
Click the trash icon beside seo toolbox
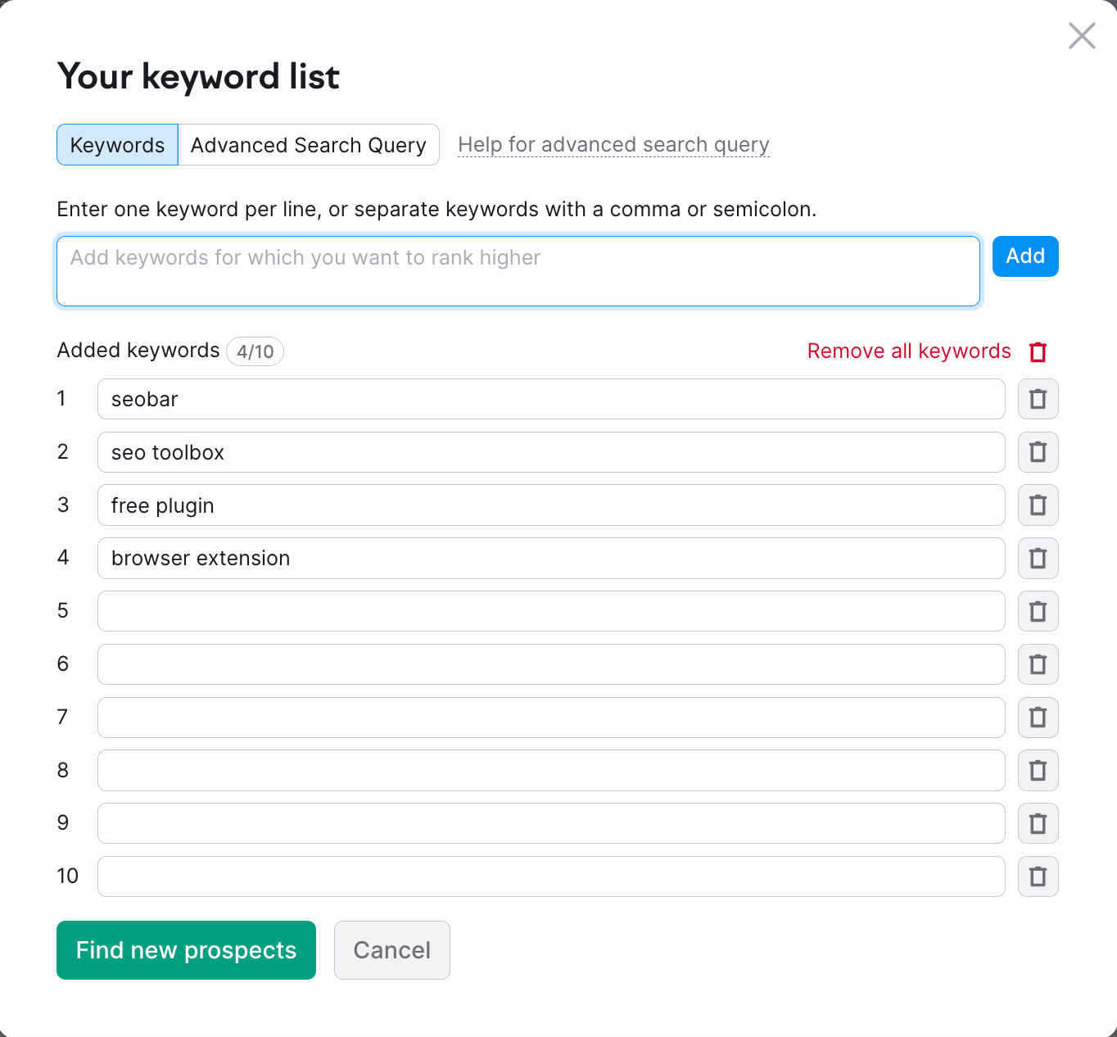pos(1038,451)
